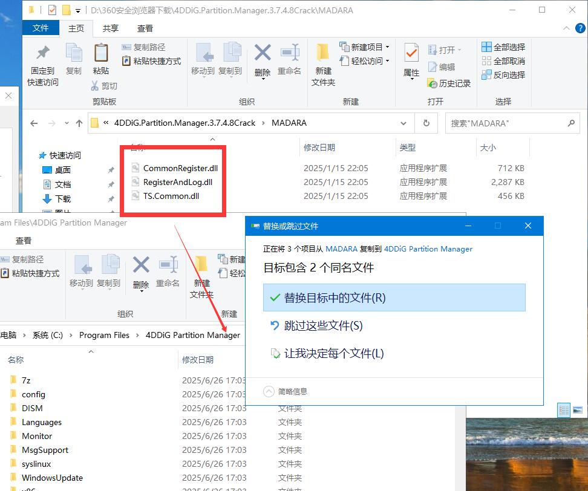588x491 pixels.
Task: Click the Pin to Quick access icon in MADARA window
Action: (43, 53)
